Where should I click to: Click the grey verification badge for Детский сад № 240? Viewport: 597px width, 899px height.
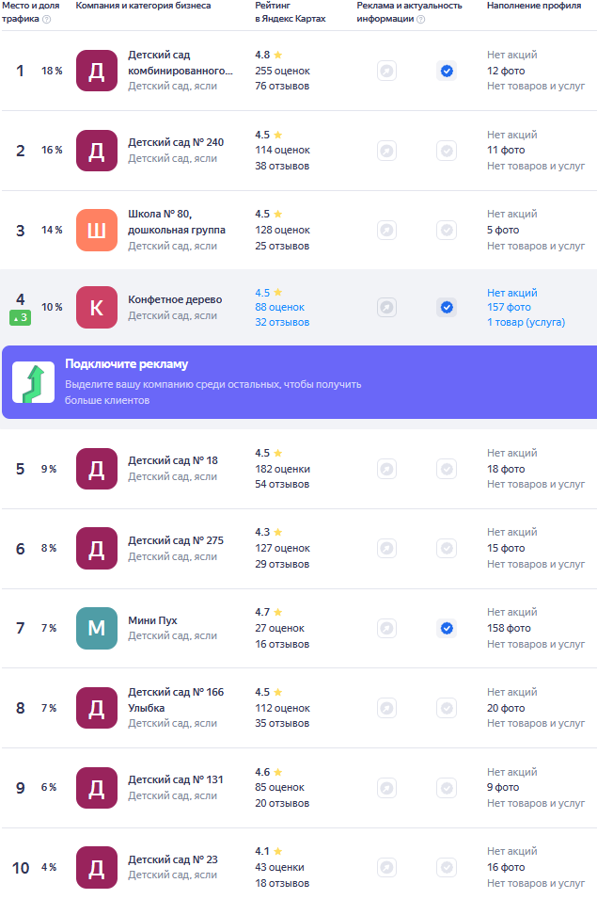pos(447,151)
